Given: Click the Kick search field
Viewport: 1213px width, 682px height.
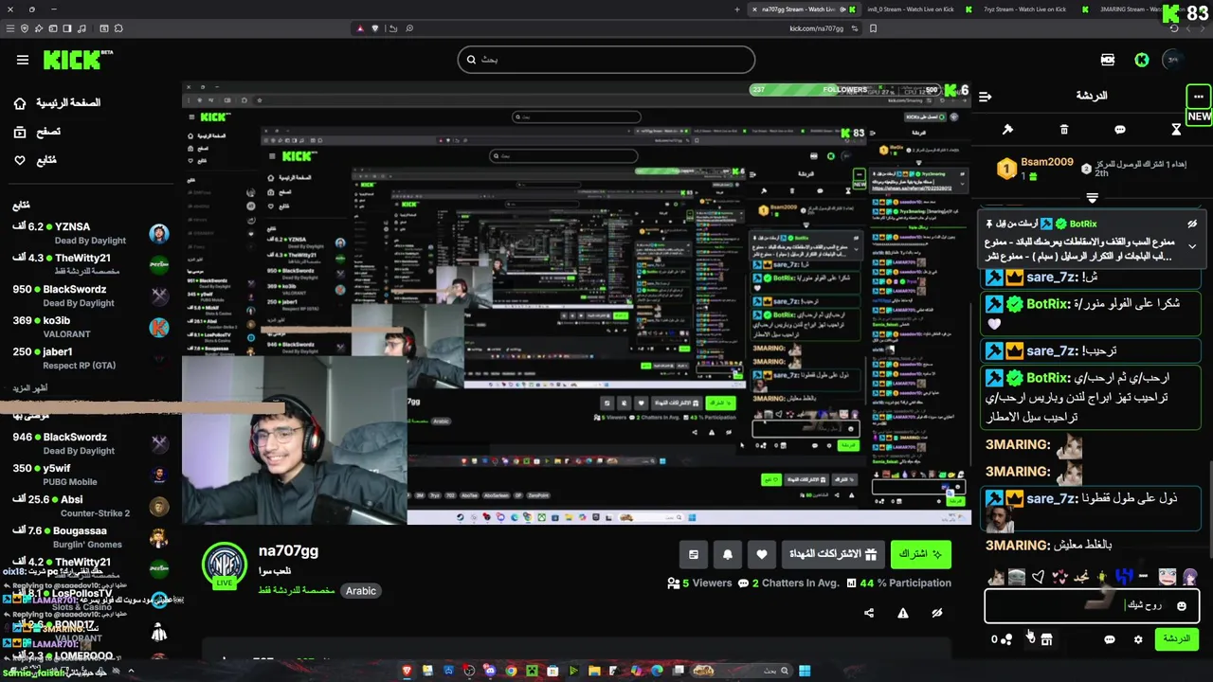Looking at the screenshot, I should point(606,60).
